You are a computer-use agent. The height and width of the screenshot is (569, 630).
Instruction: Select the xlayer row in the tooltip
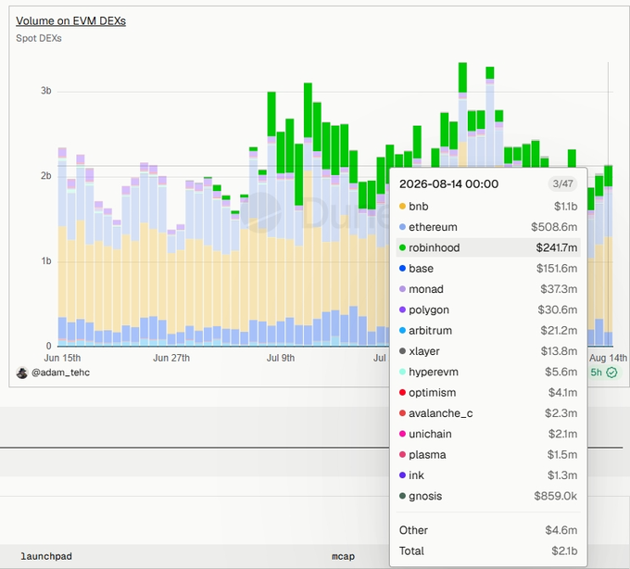(488, 351)
